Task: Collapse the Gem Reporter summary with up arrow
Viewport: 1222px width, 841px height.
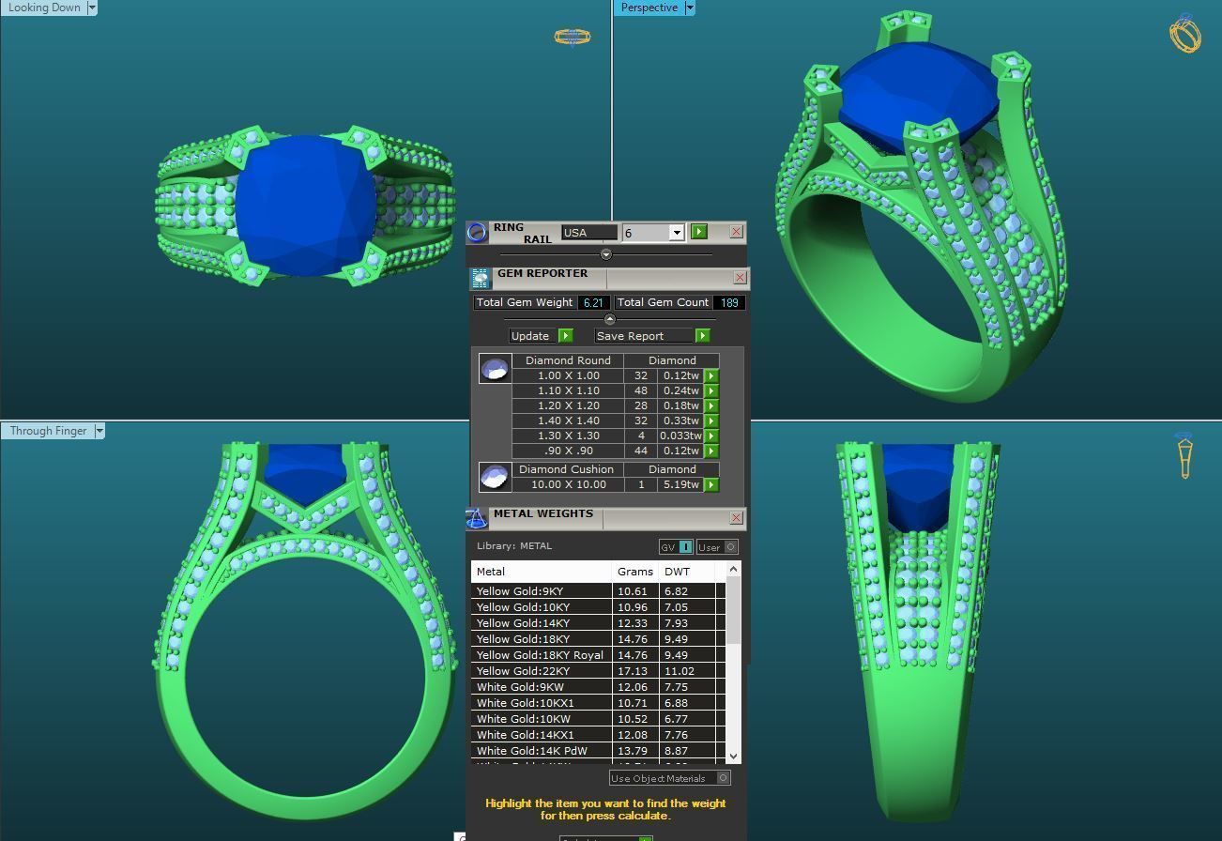Action: coord(609,319)
